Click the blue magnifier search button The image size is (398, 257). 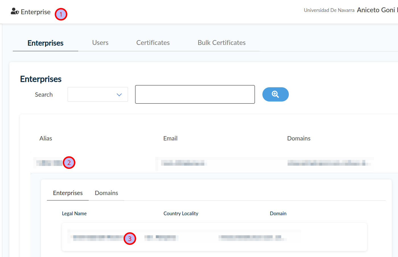[275, 94]
